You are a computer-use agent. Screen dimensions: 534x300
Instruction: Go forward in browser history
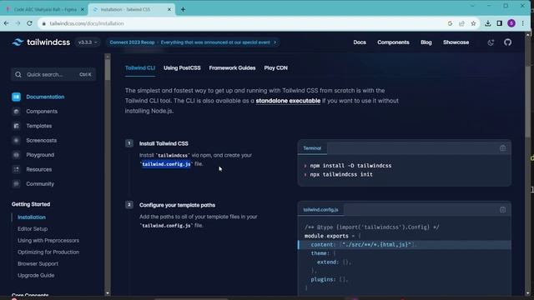pyautogui.click(x=18, y=23)
